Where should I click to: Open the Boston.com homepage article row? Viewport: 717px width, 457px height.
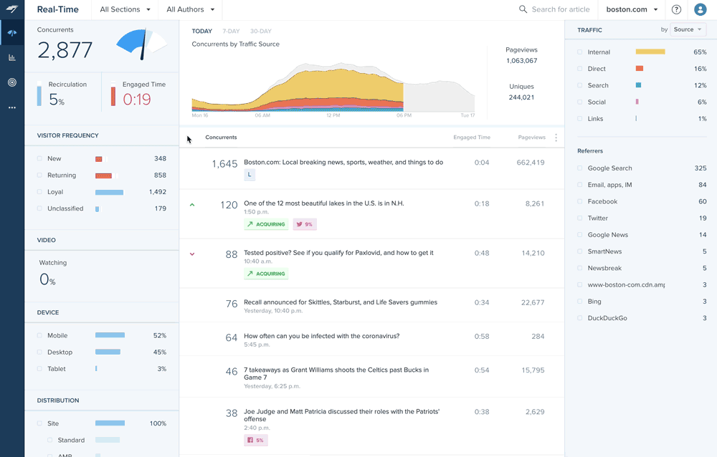point(371,168)
